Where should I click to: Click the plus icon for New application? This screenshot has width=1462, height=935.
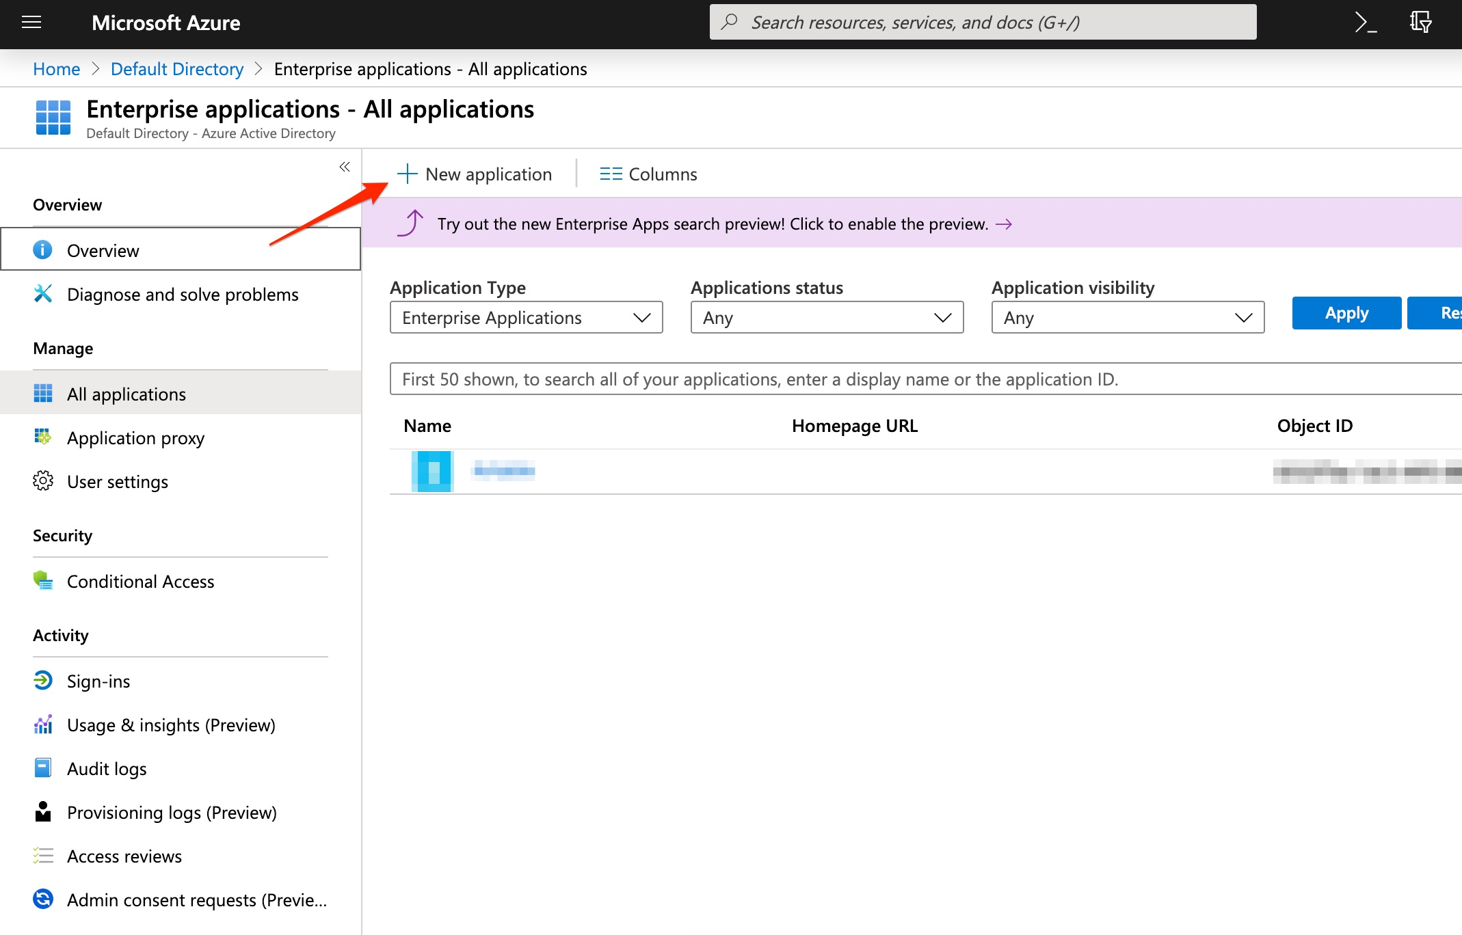tap(407, 174)
